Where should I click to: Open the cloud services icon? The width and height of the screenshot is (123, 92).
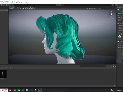116,5
